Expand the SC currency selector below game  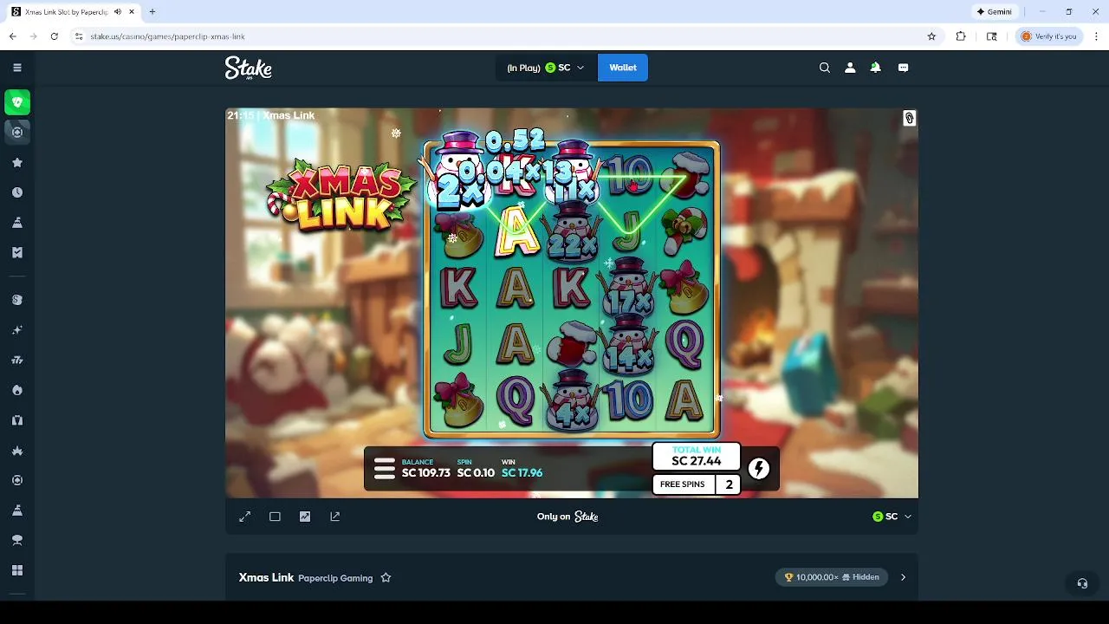pos(892,517)
